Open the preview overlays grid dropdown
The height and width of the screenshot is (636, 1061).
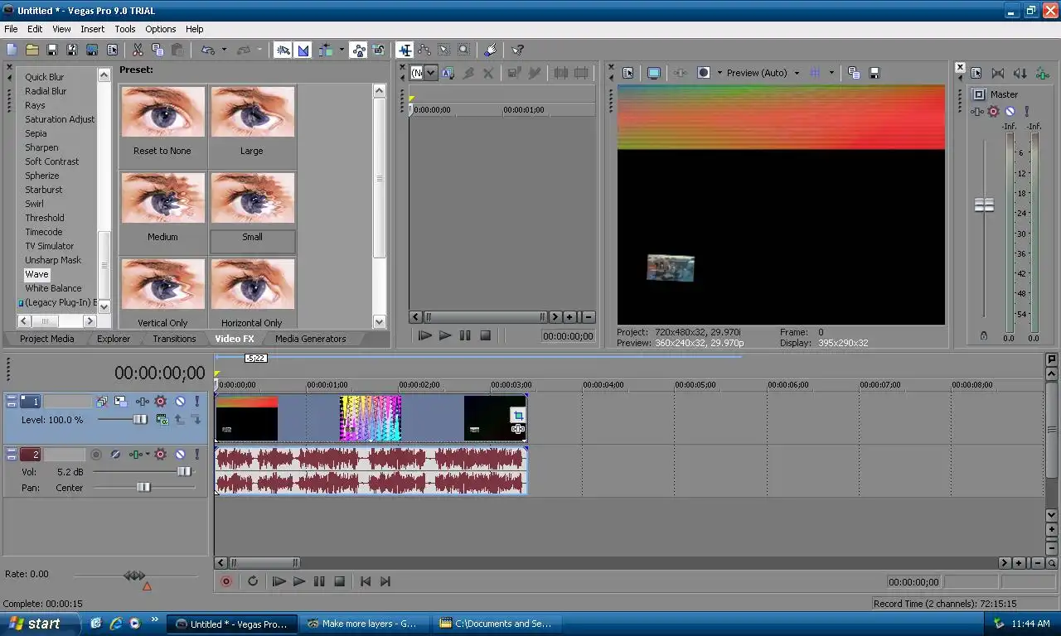click(x=831, y=73)
